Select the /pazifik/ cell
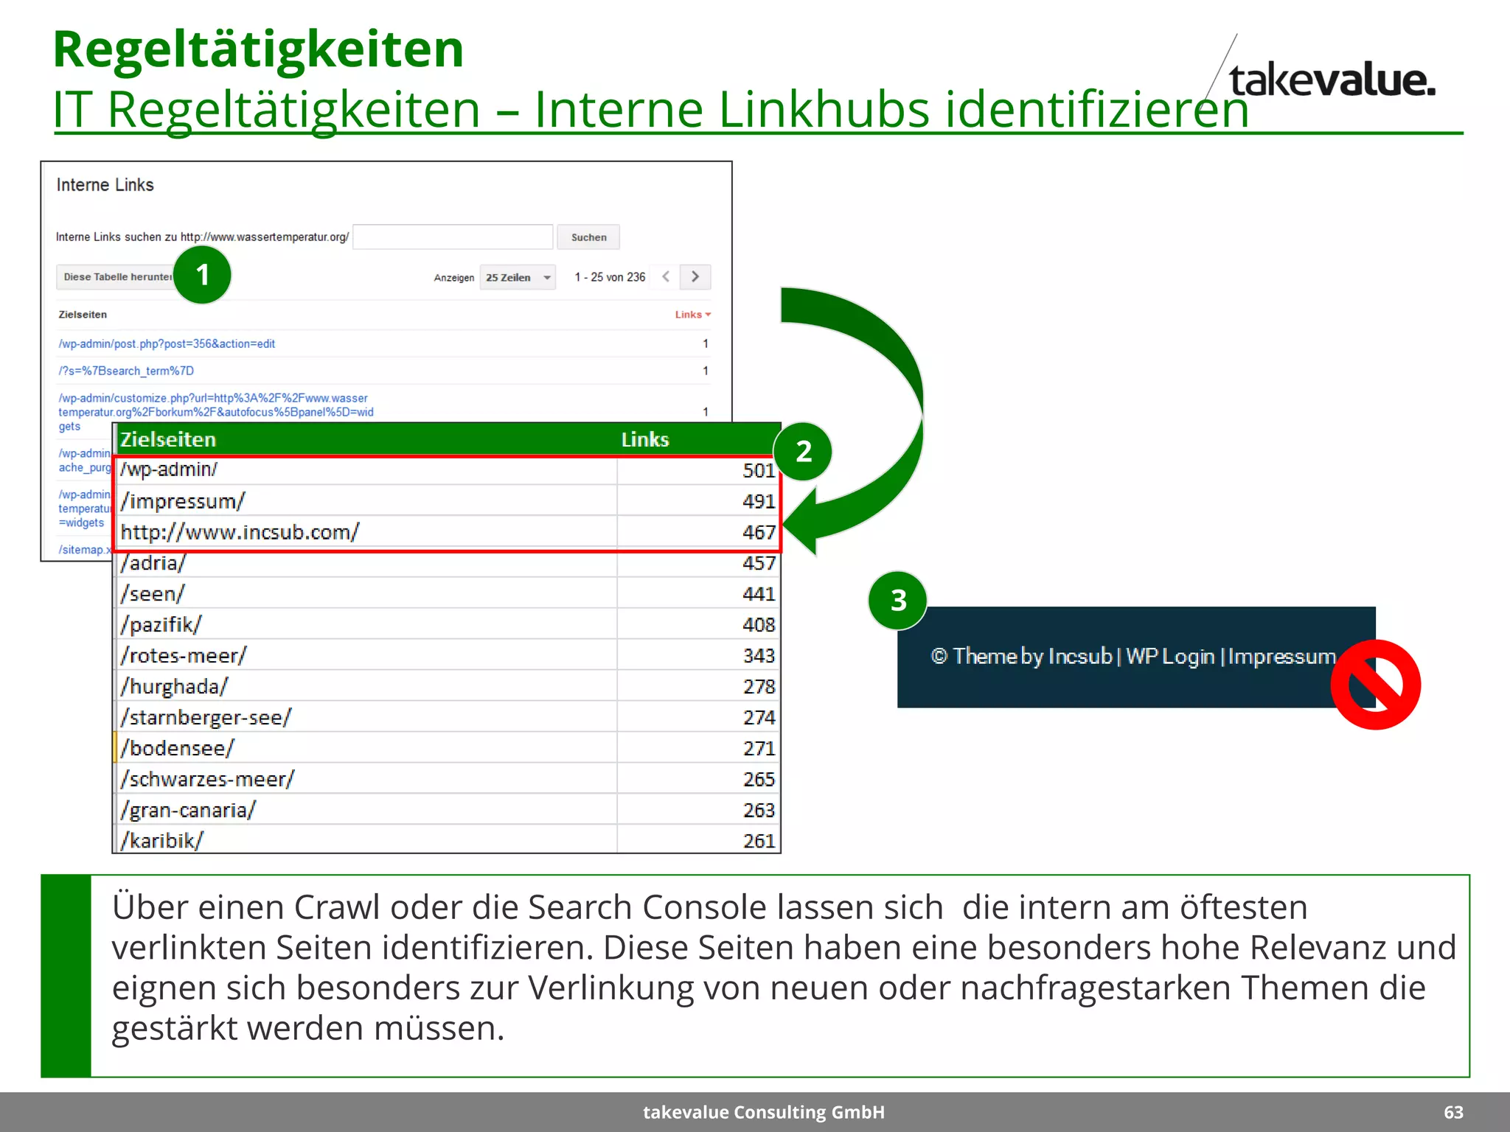 tap(367, 625)
